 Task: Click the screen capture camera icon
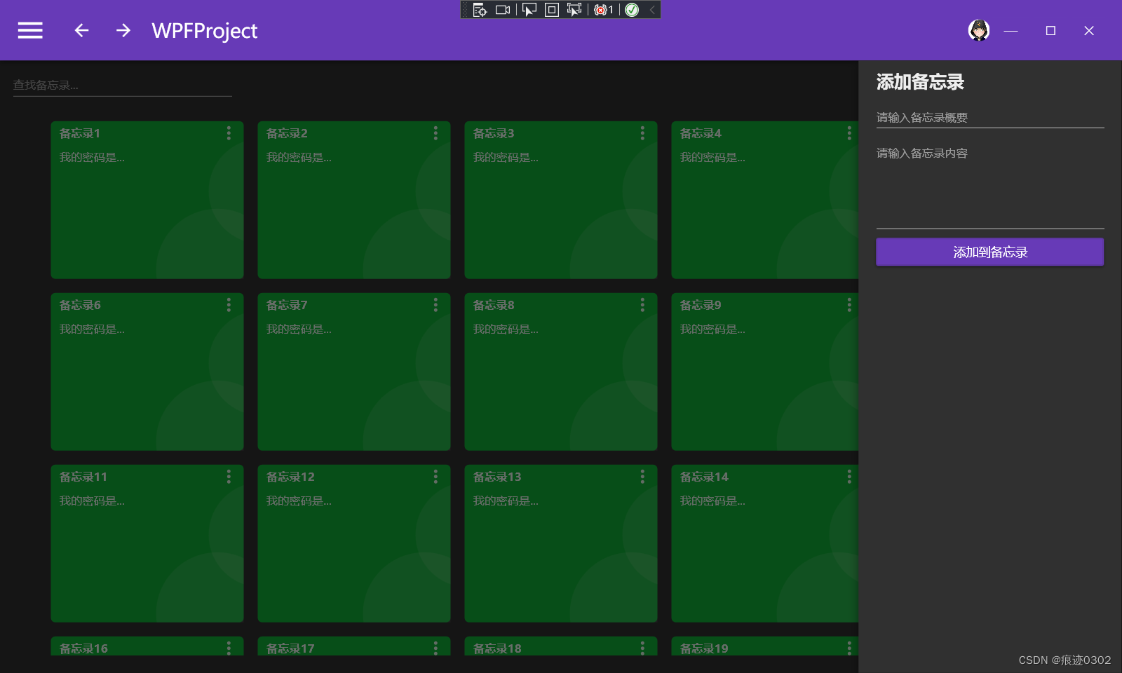pos(502,10)
